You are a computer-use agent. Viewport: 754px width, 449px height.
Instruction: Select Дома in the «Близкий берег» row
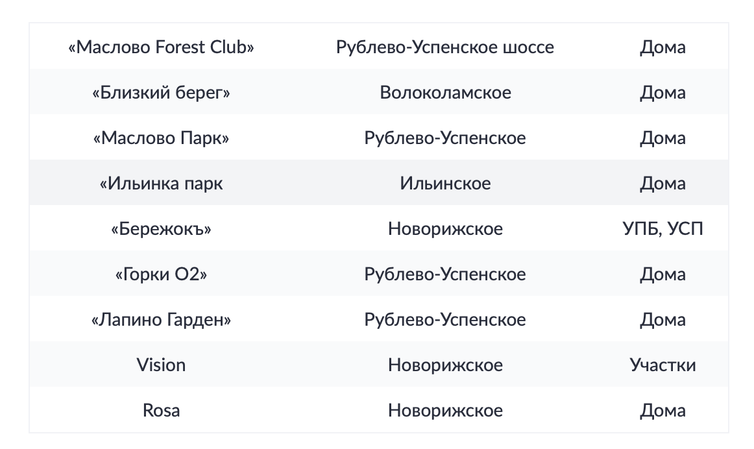[x=663, y=93]
